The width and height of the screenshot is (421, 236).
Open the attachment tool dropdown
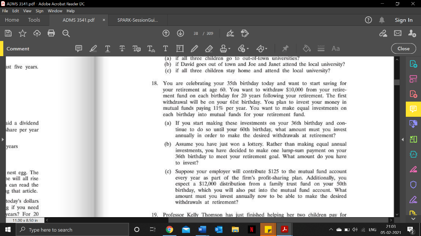click(x=248, y=48)
